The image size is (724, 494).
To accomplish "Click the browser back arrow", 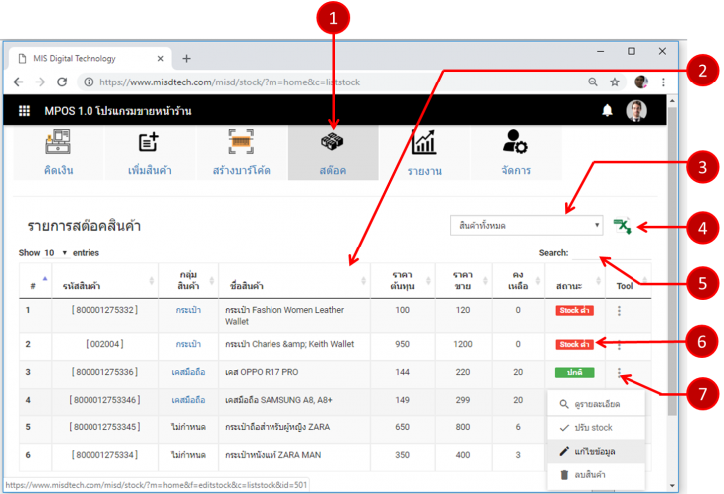I will [19, 82].
